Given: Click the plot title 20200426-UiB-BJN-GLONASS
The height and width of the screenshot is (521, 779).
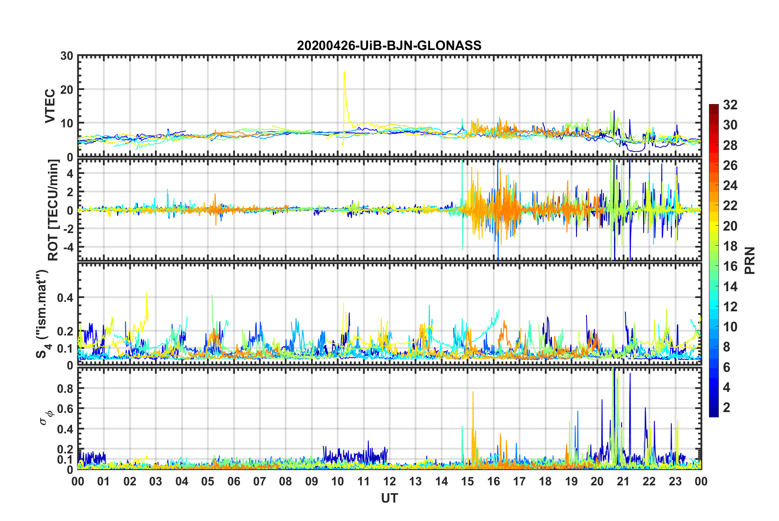Looking at the screenshot, I should coord(389,45).
